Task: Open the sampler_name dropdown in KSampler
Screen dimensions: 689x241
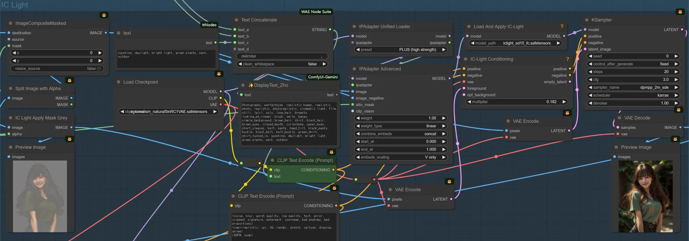Action: coord(633,87)
